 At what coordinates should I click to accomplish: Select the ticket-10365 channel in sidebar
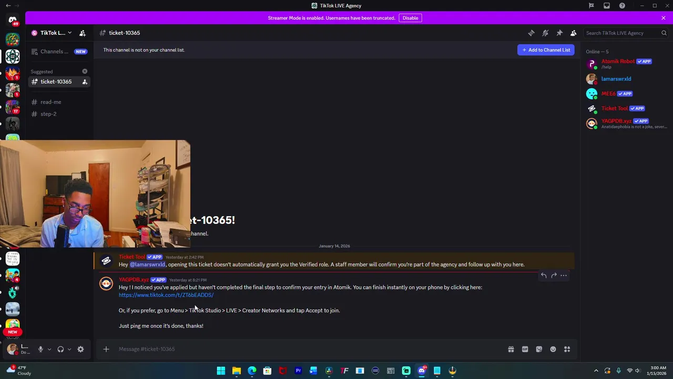(x=56, y=82)
